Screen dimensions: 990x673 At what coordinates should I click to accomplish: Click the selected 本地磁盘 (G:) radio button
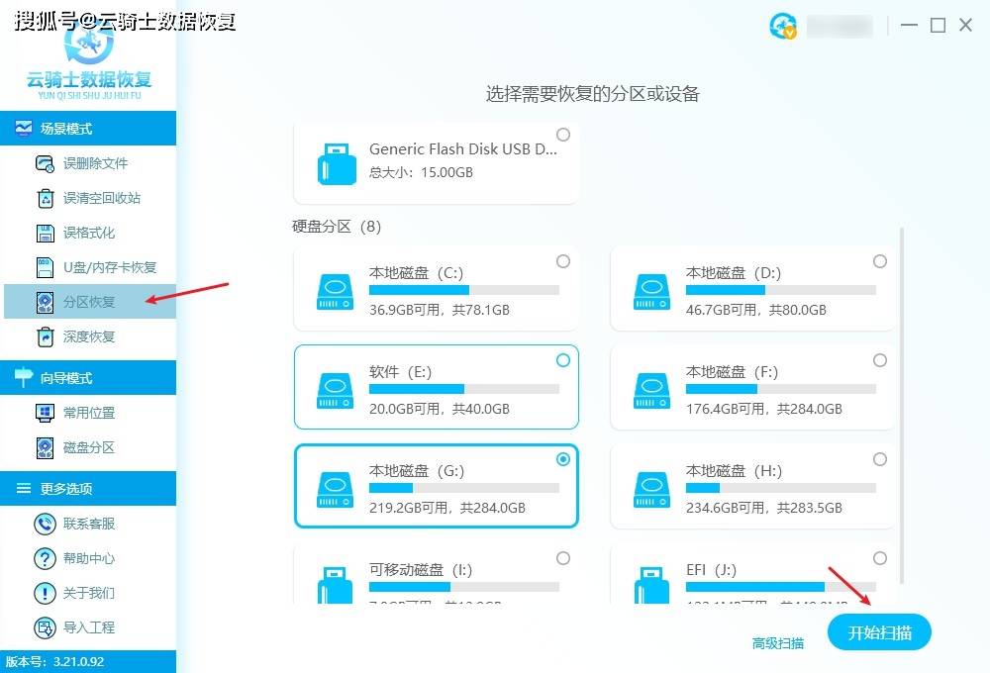(x=563, y=459)
